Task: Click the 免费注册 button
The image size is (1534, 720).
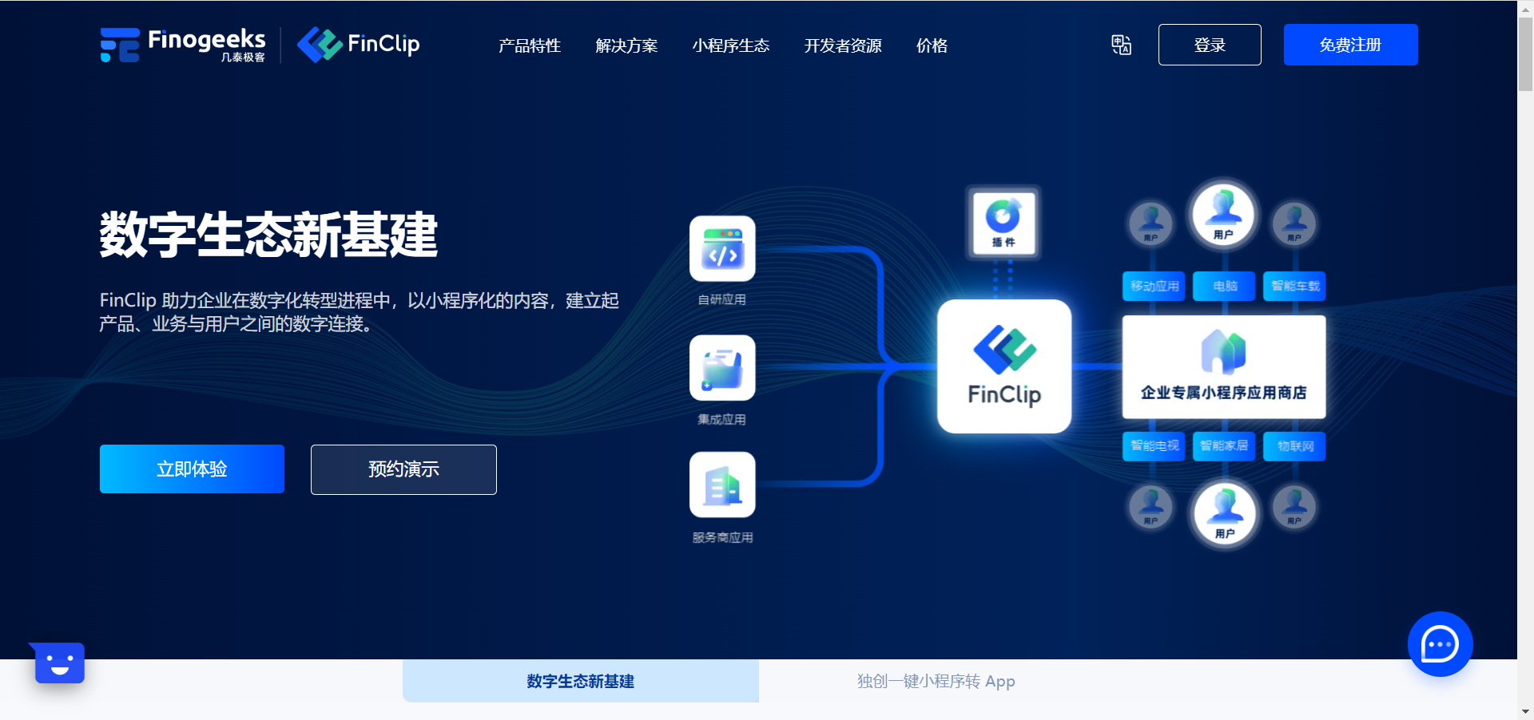Action: (x=1350, y=45)
